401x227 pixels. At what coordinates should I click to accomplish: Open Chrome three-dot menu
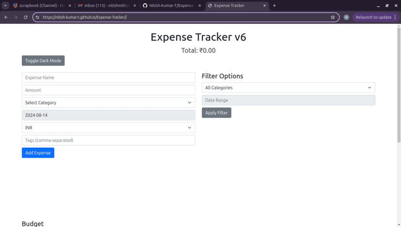point(395,17)
